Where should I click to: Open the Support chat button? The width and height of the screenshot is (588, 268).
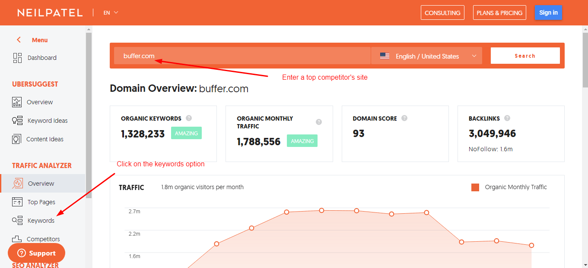point(36,253)
